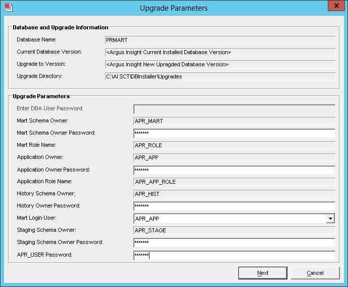Close the Upgrade Parameters dialog

coord(336,6)
